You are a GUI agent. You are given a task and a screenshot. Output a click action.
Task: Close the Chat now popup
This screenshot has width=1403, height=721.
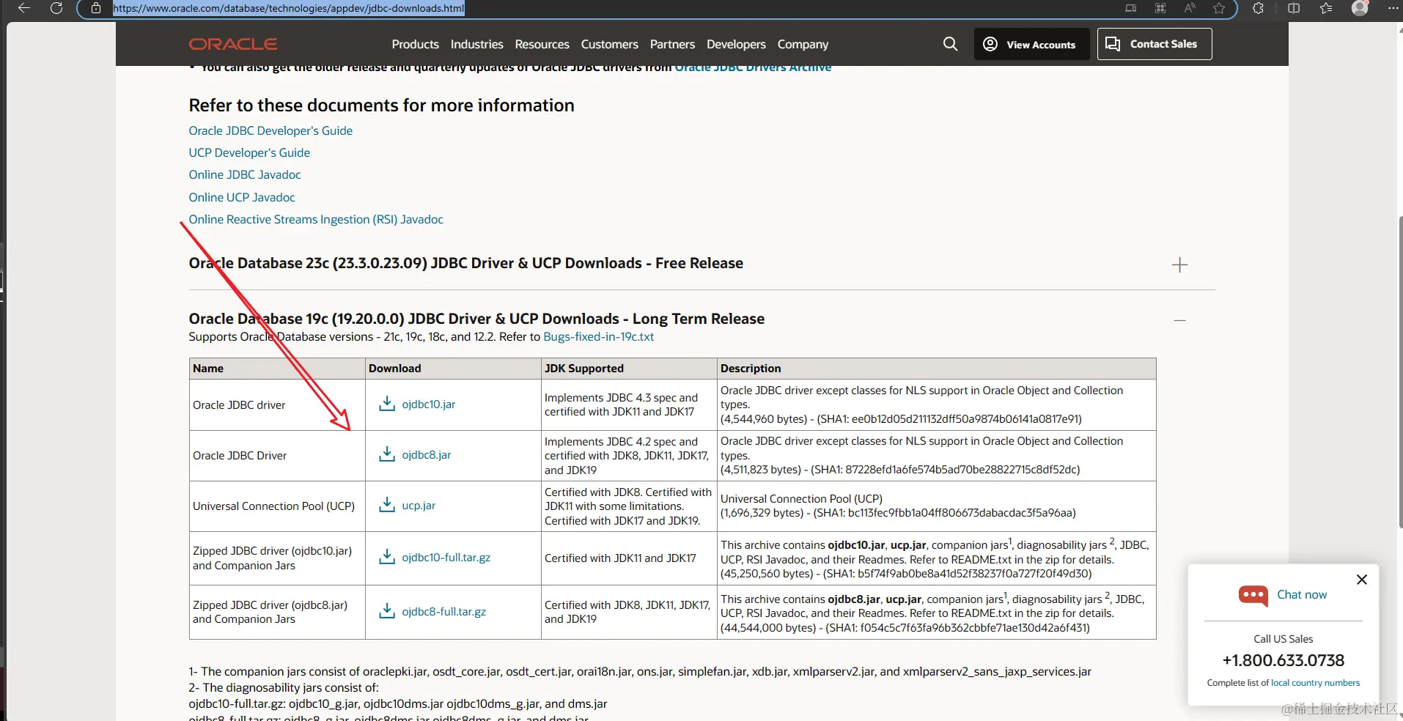coord(1362,580)
